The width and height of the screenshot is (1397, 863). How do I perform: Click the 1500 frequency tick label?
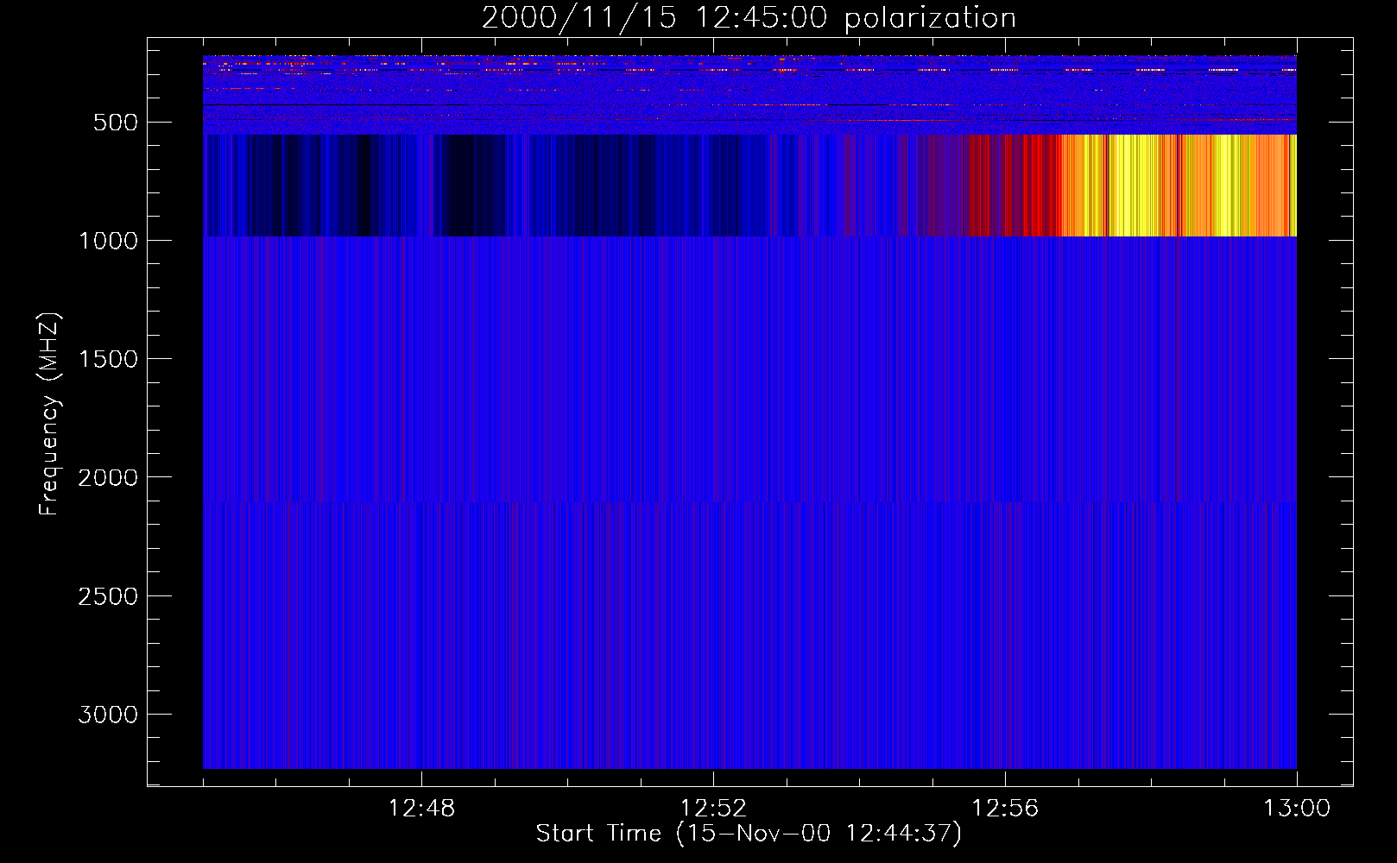coord(108,359)
